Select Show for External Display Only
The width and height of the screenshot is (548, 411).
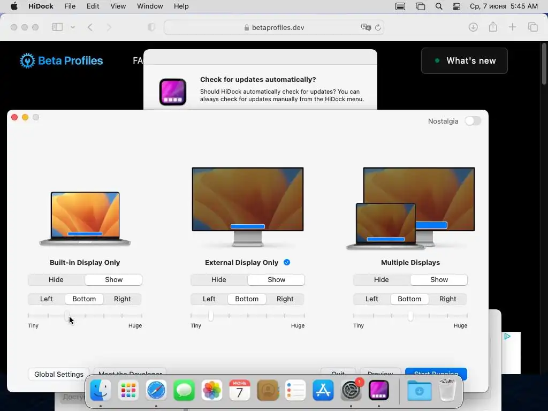click(276, 279)
